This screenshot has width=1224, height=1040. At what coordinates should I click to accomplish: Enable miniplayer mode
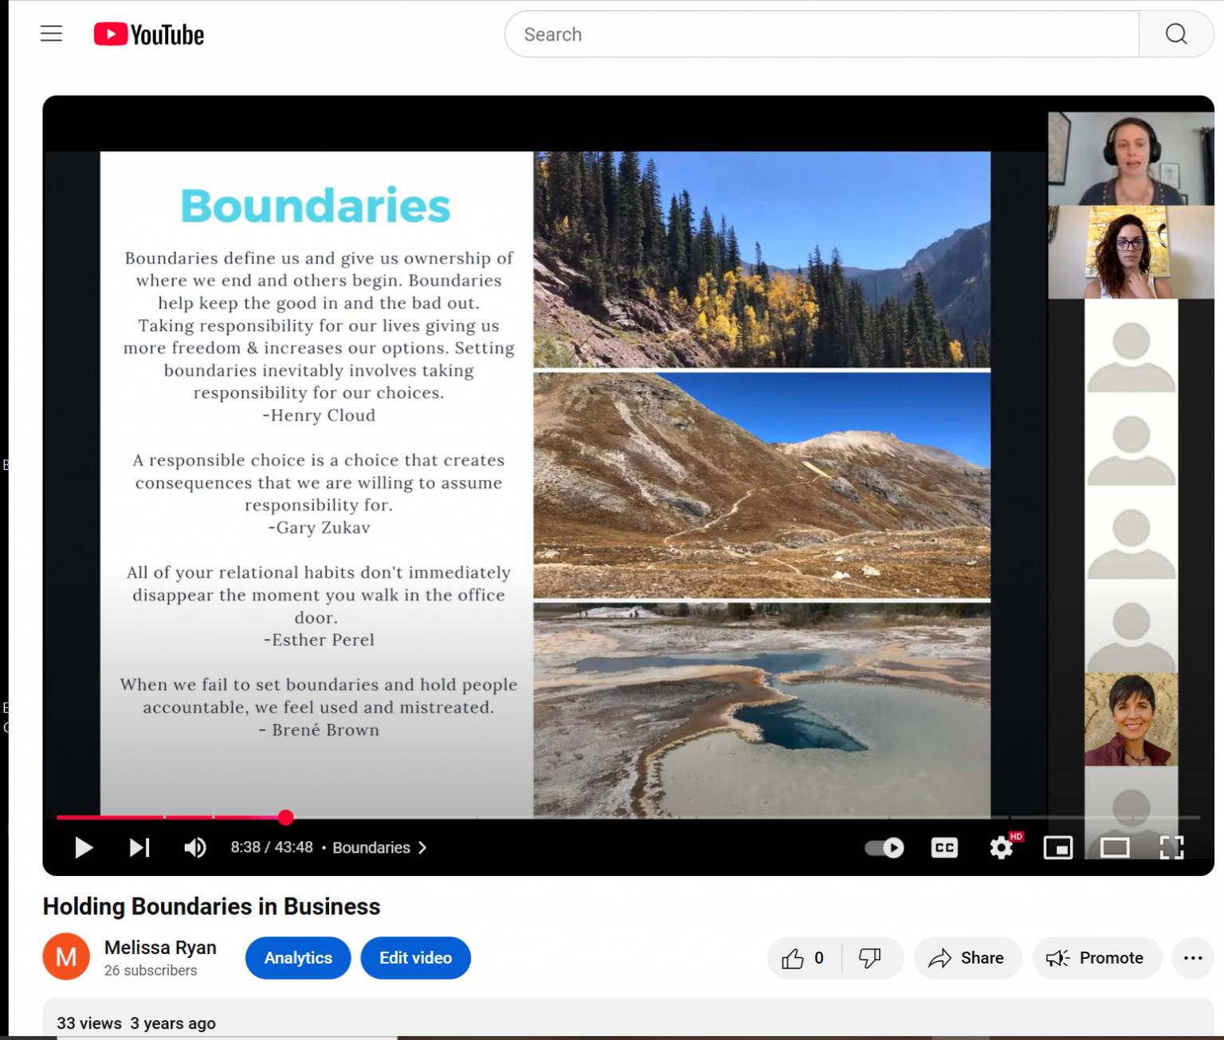[1057, 847]
